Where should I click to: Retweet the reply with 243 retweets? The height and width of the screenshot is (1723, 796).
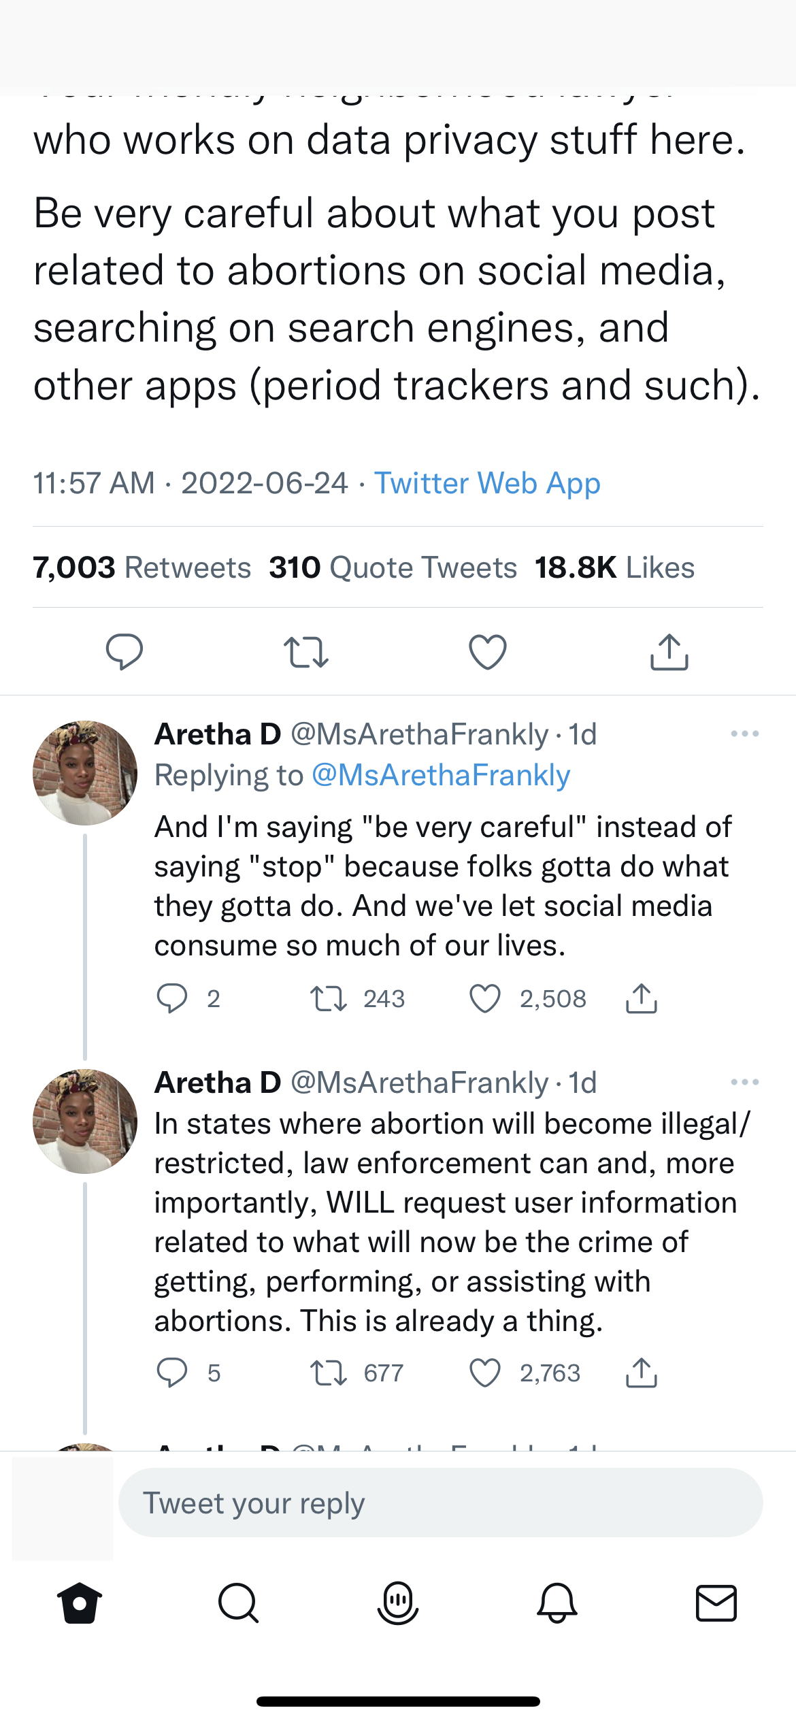point(329,999)
